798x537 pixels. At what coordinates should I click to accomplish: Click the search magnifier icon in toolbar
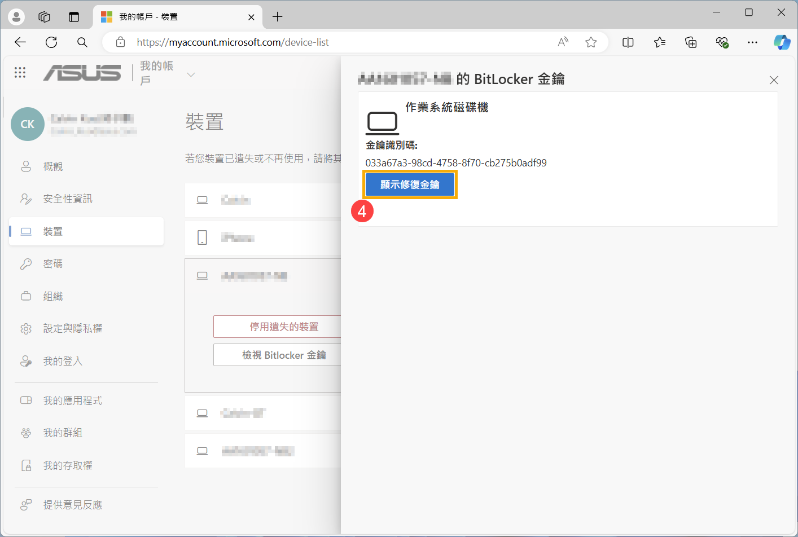click(82, 42)
